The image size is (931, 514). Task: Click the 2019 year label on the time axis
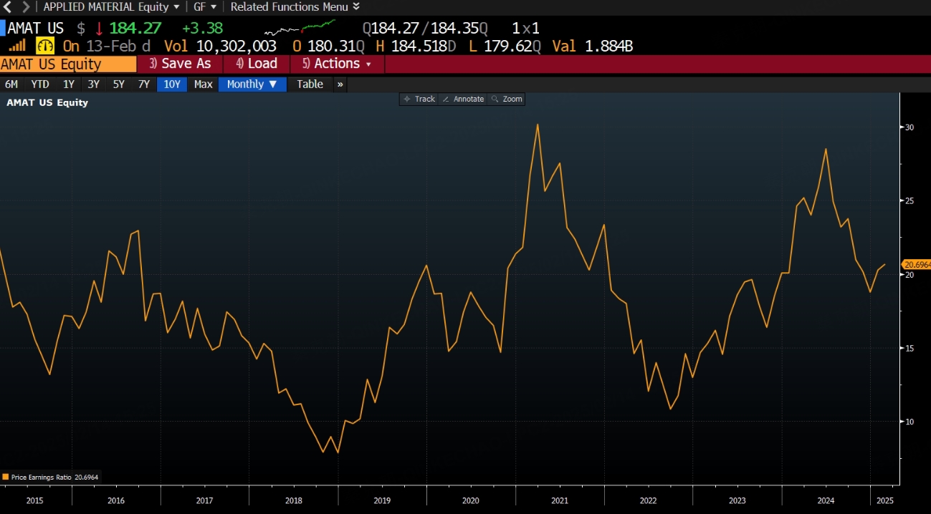(382, 500)
